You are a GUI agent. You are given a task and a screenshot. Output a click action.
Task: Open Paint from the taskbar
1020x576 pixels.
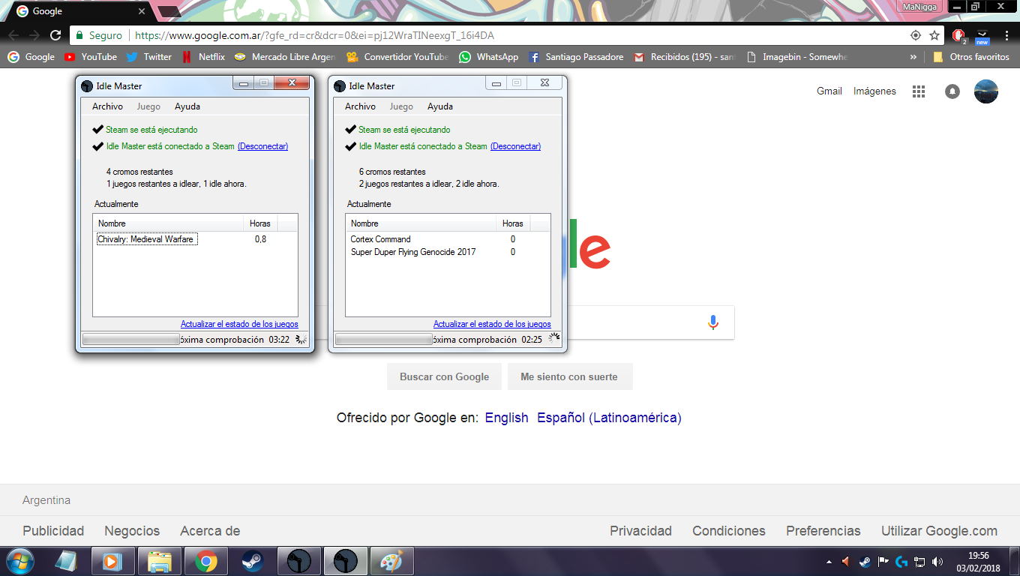click(391, 561)
